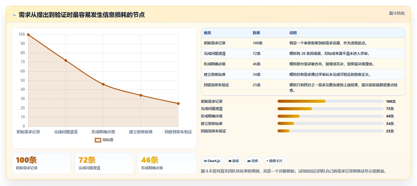Click the Chart.js chip
This screenshot has height=186, width=417.
[x=212, y=161]
